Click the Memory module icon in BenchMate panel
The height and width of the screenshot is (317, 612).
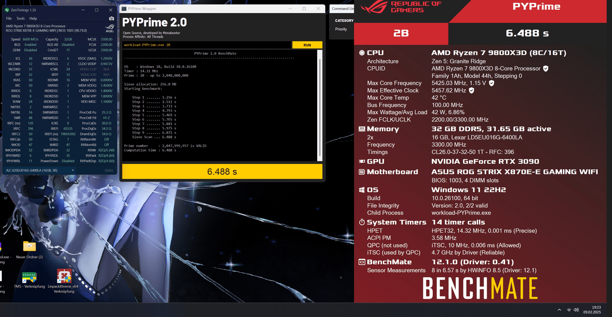coord(362,129)
